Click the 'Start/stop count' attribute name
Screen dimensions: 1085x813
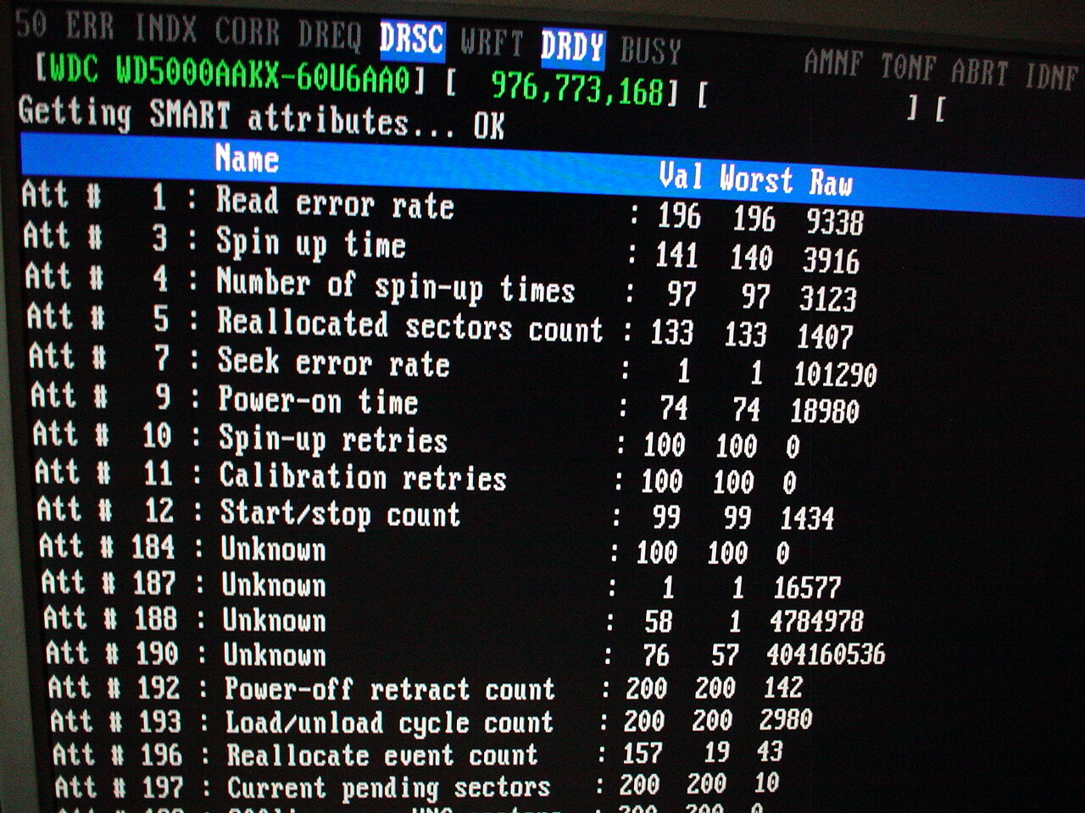click(340, 513)
